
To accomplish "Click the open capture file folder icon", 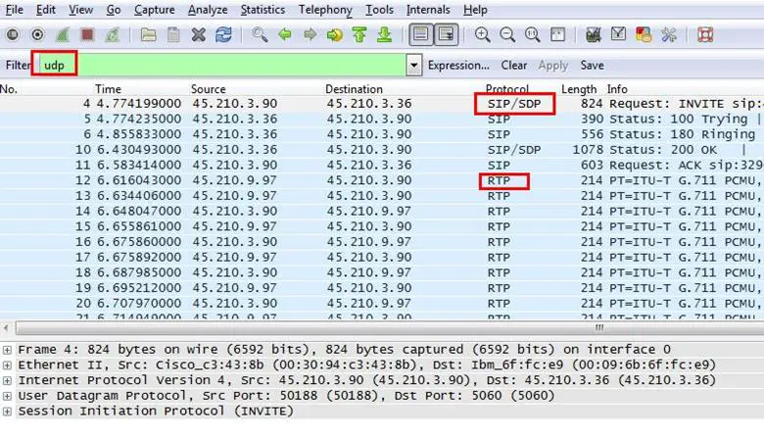I will tap(148, 35).
